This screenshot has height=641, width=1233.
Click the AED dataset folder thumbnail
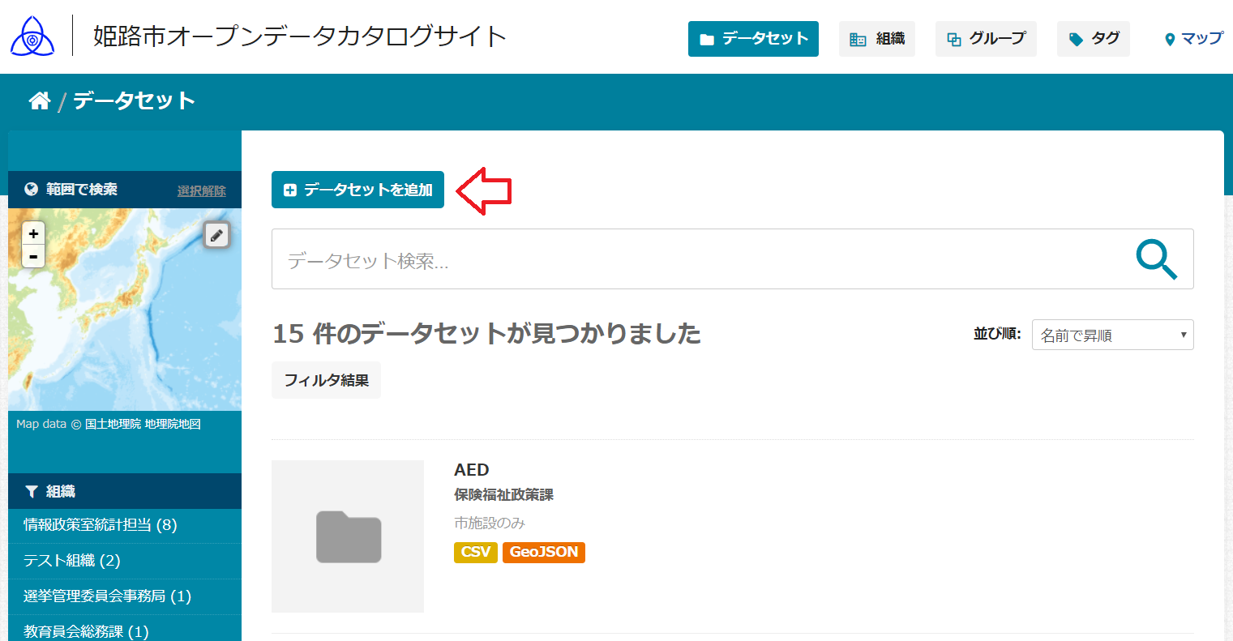(348, 536)
